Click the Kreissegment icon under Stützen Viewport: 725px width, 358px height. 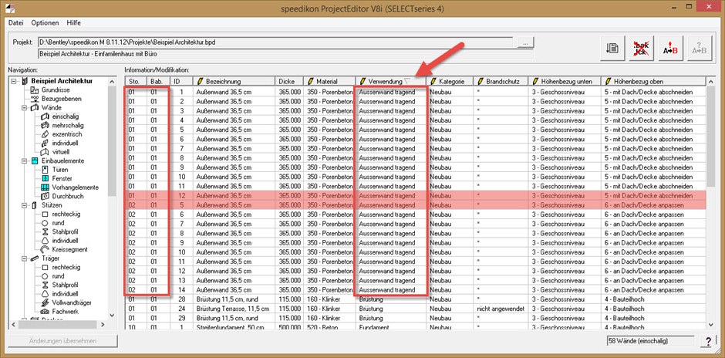point(45,249)
